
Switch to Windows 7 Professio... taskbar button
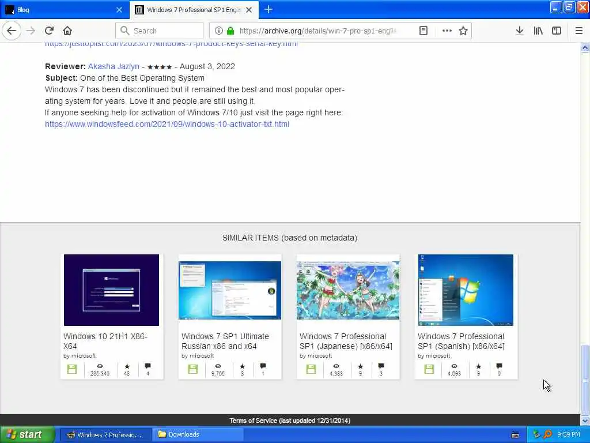(x=105, y=435)
